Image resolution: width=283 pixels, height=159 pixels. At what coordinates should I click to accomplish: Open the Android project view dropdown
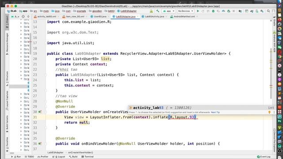click(15, 16)
